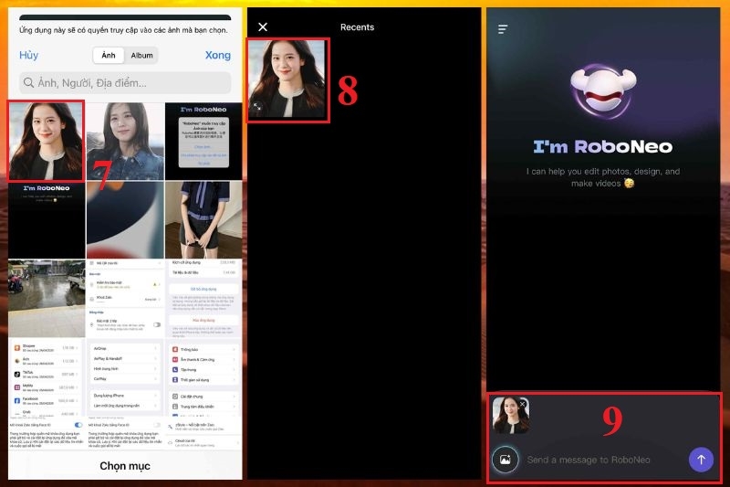Open RoboNeo hamburger menu
Image resolution: width=730 pixels, height=487 pixels.
(x=503, y=29)
